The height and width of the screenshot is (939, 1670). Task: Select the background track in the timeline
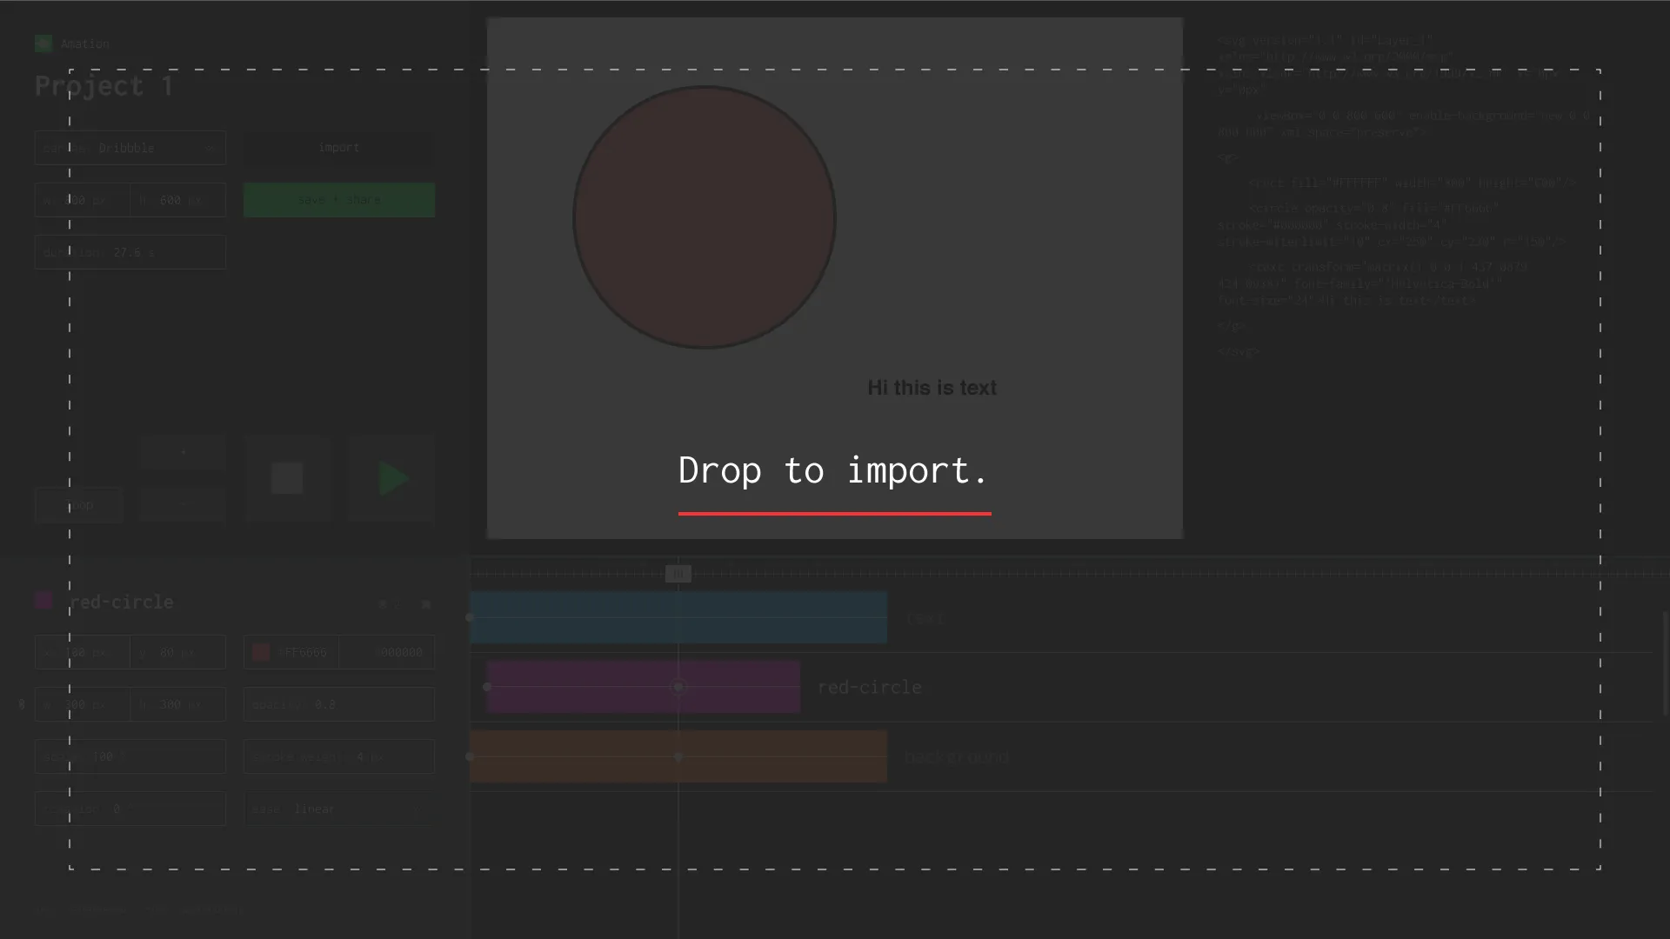click(x=678, y=756)
